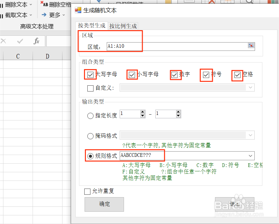
Task: Click the arrow icon next to 更多
Action: pos(44,14)
